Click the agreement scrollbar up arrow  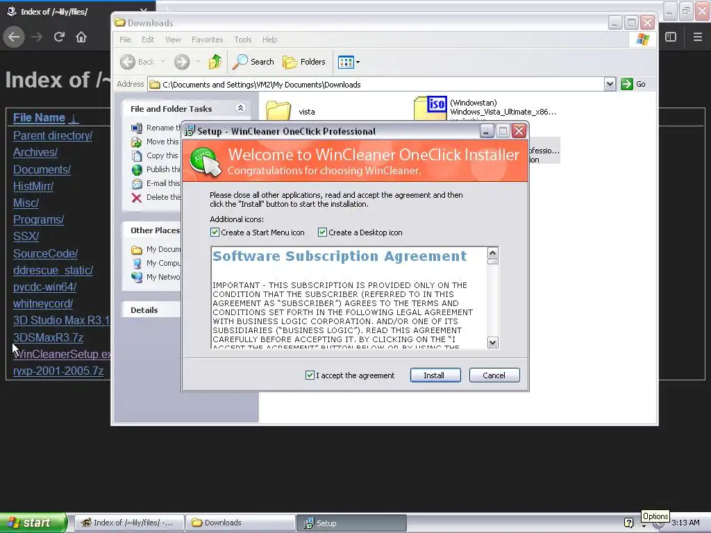(x=493, y=253)
